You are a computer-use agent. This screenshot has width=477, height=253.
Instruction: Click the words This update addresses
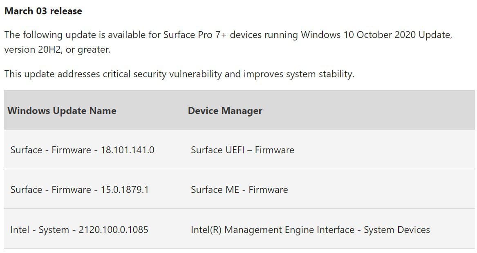pos(52,74)
